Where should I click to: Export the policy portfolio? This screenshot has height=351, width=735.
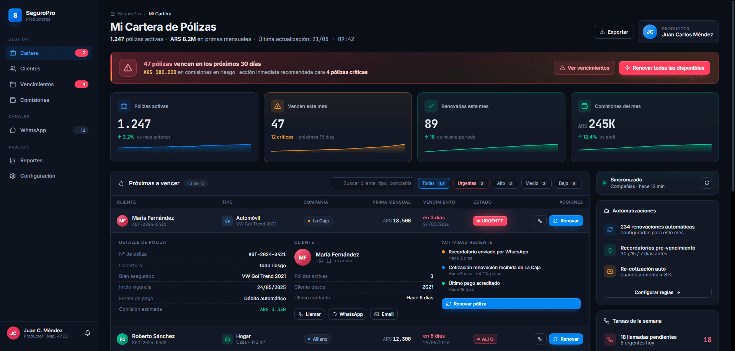(614, 32)
